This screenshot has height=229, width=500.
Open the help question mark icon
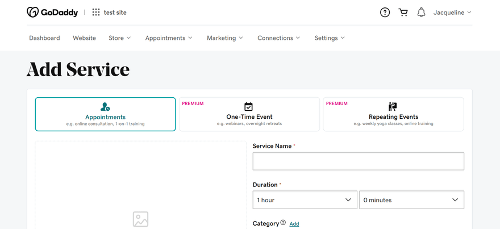point(385,13)
